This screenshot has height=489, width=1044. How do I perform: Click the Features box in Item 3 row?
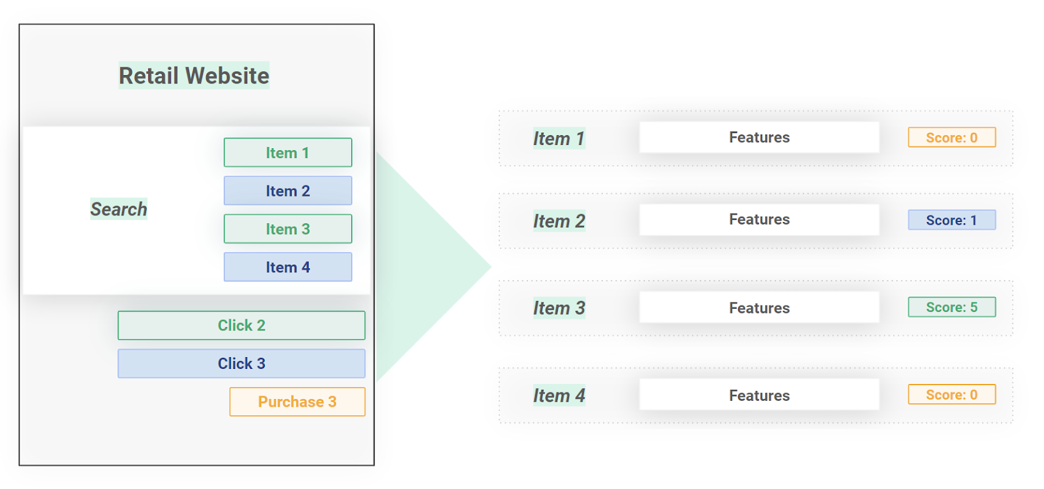[759, 308]
